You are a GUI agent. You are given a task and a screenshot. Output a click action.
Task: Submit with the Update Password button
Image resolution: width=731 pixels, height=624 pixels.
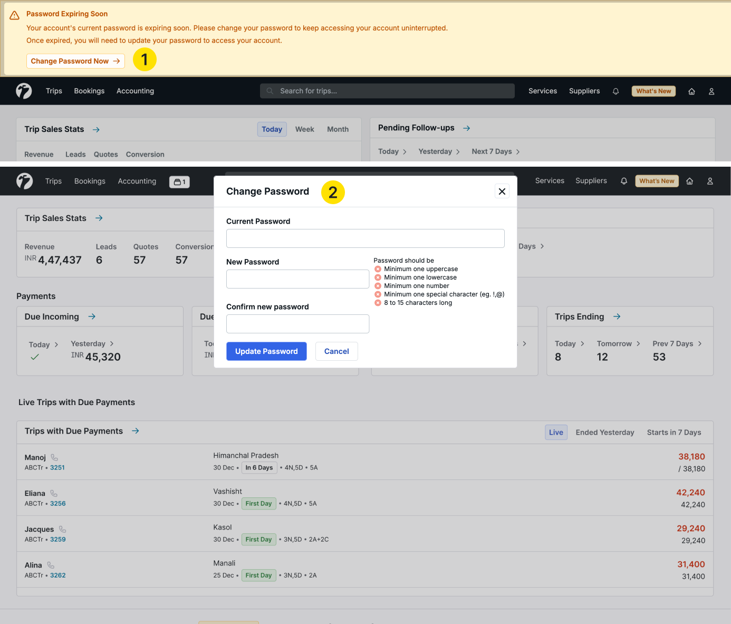point(266,351)
